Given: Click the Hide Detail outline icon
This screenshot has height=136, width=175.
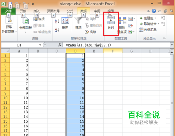Looking at the screenshot, I should tap(163, 24).
